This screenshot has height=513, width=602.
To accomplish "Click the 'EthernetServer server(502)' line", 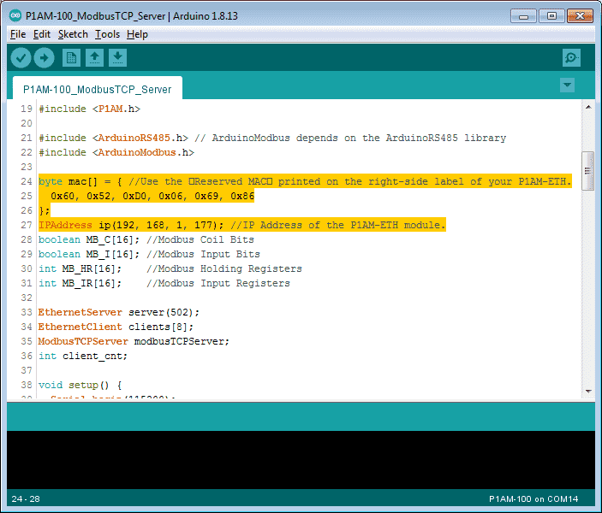I will (119, 312).
